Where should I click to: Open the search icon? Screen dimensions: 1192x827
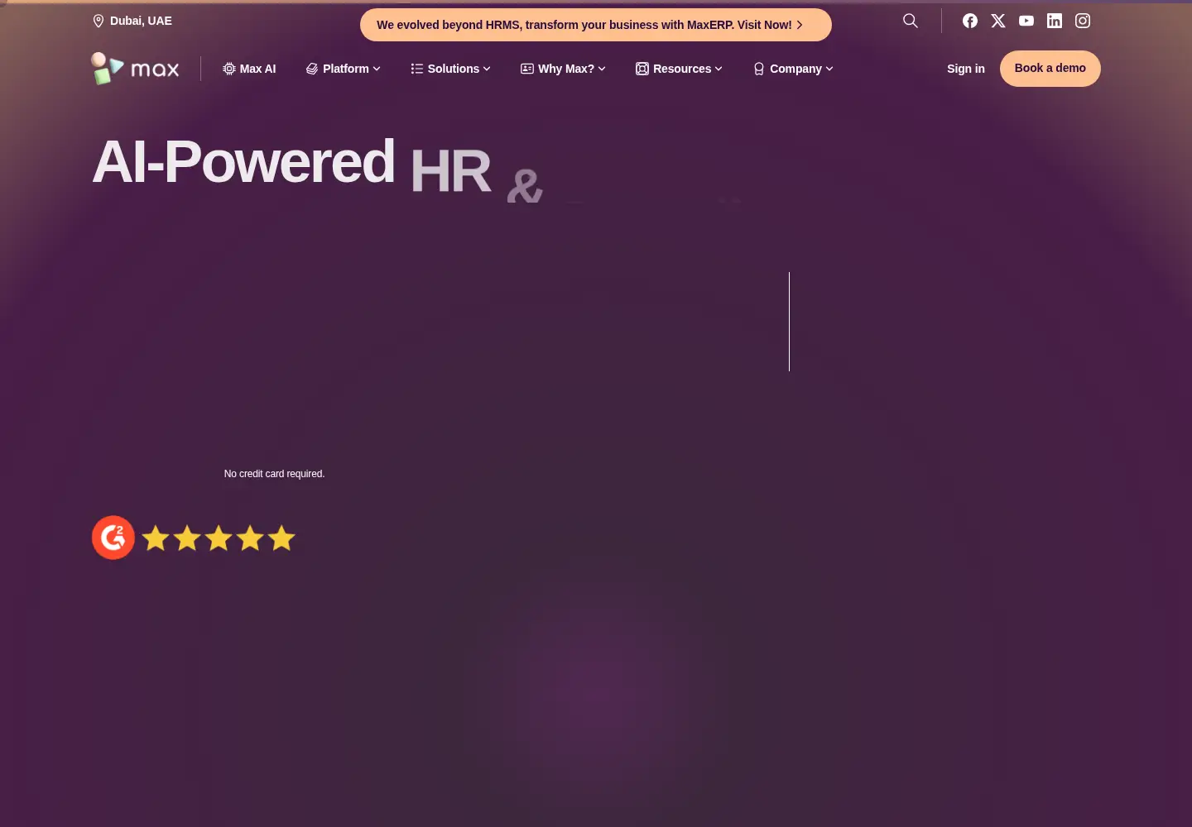tap(911, 21)
